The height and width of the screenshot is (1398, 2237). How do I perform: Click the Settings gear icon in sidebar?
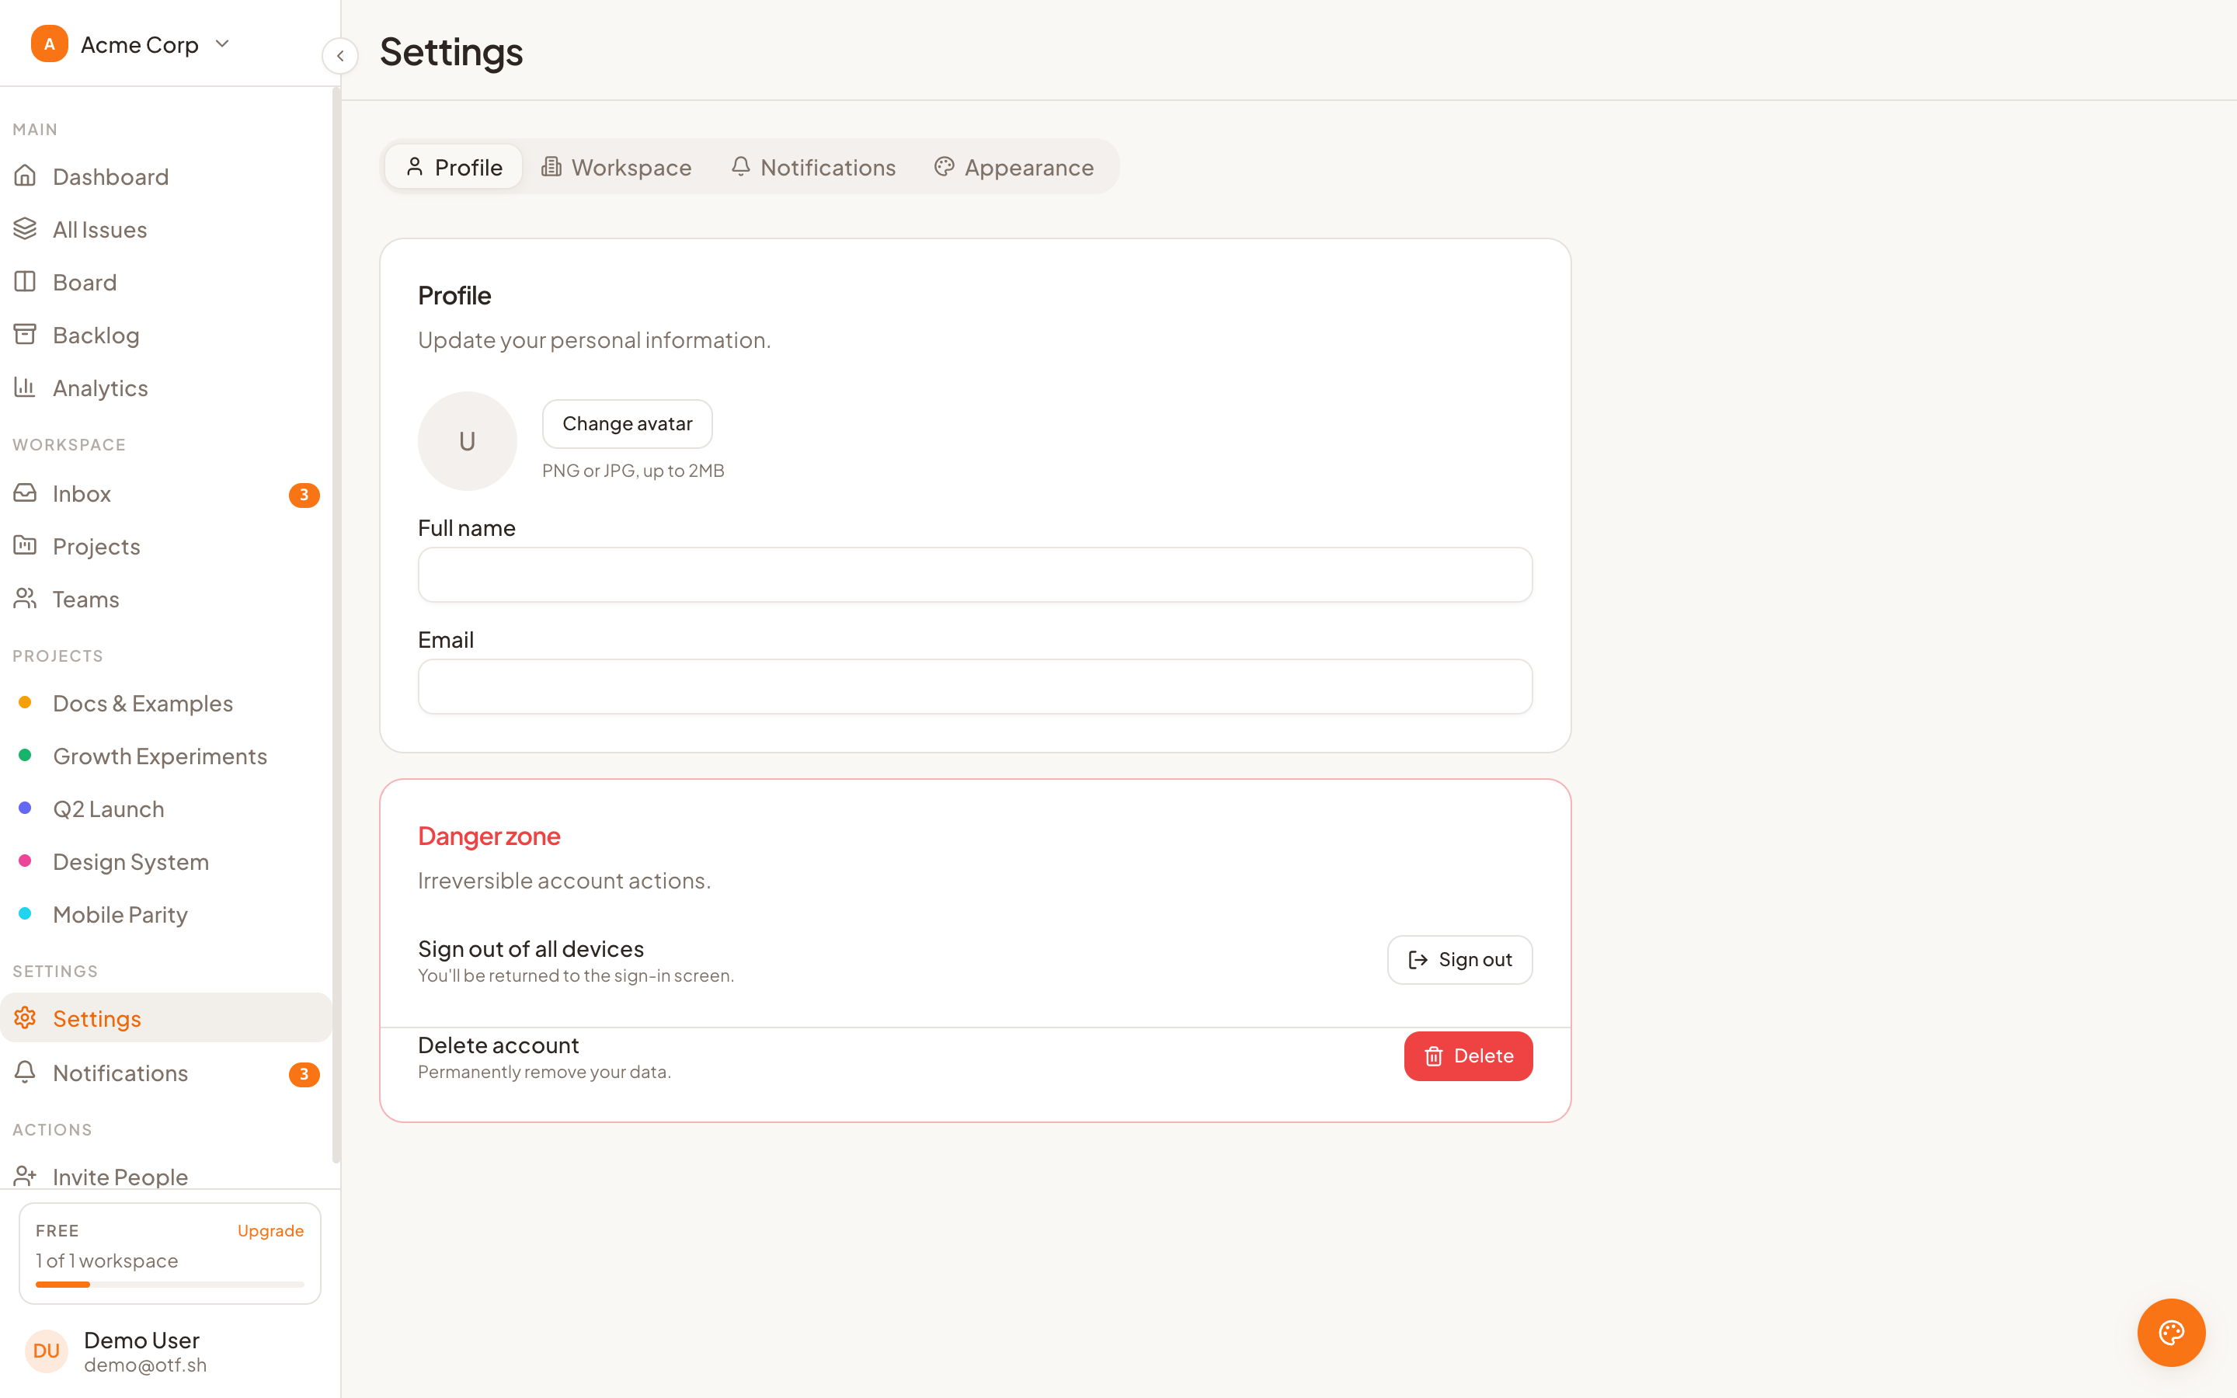25,1018
